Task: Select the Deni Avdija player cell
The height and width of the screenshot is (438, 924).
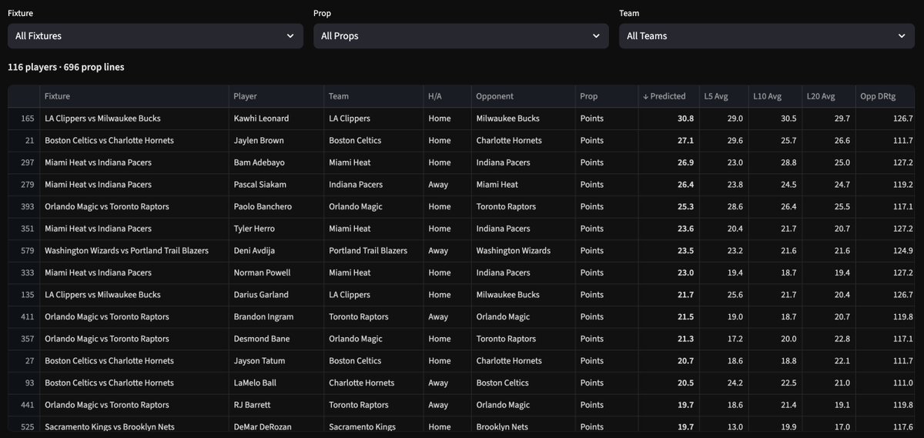Action: (x=276, y=250)
